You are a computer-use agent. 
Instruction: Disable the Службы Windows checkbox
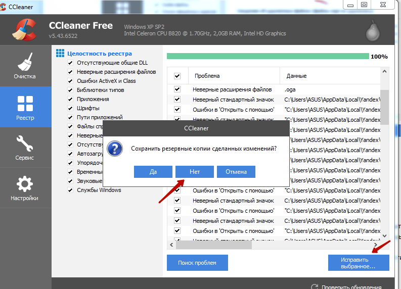click(x=70, y=190)
